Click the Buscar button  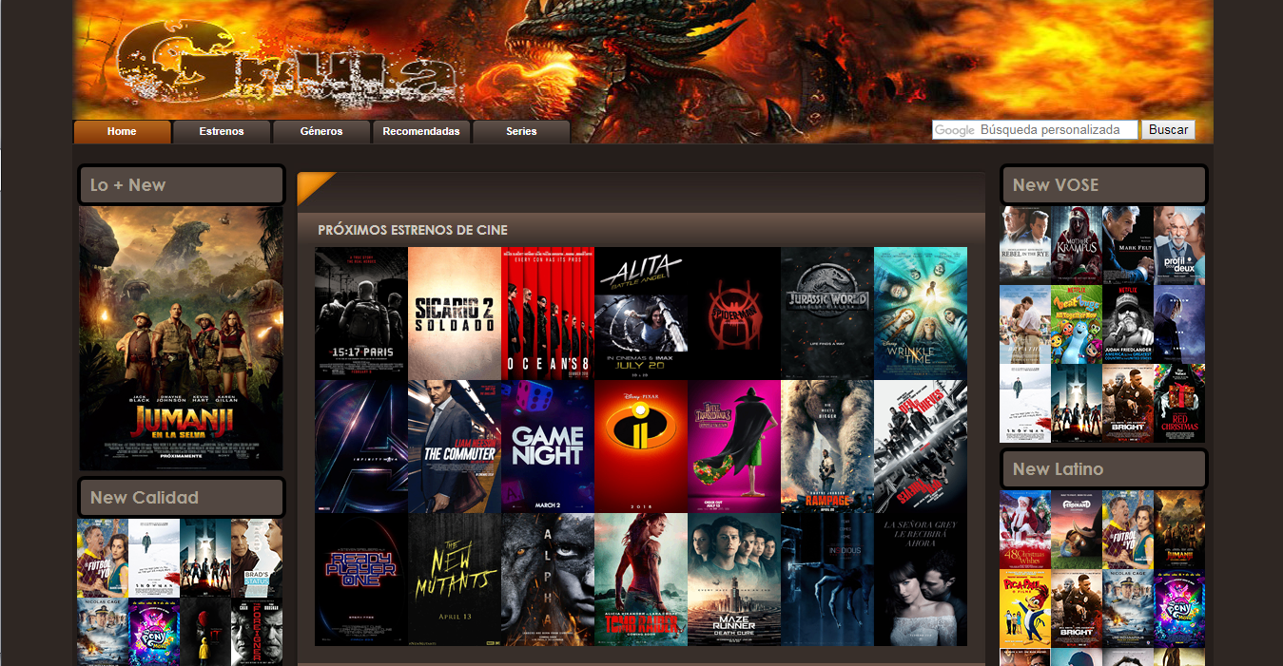coord(1168,130)
